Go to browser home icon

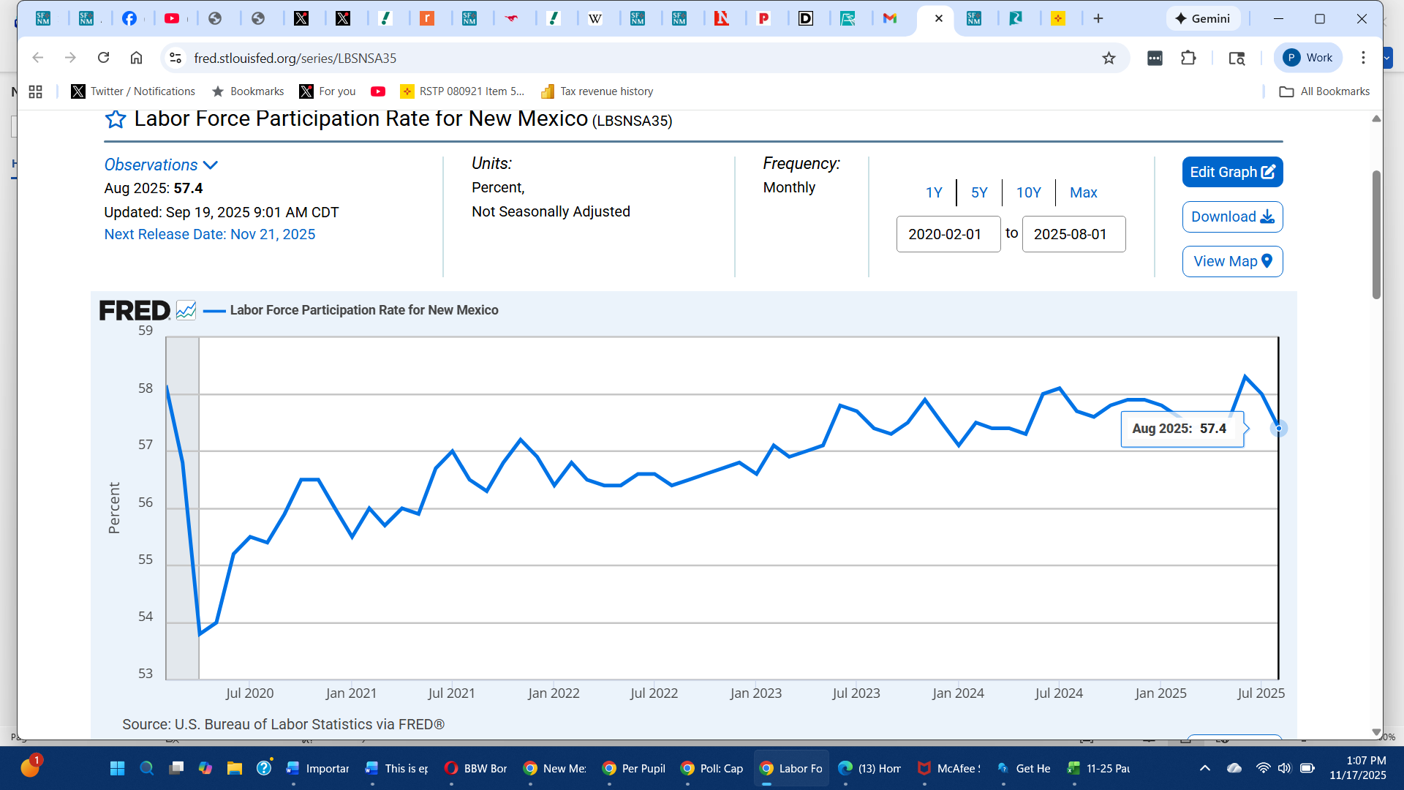pyautogui.click(x=136, y=58)
